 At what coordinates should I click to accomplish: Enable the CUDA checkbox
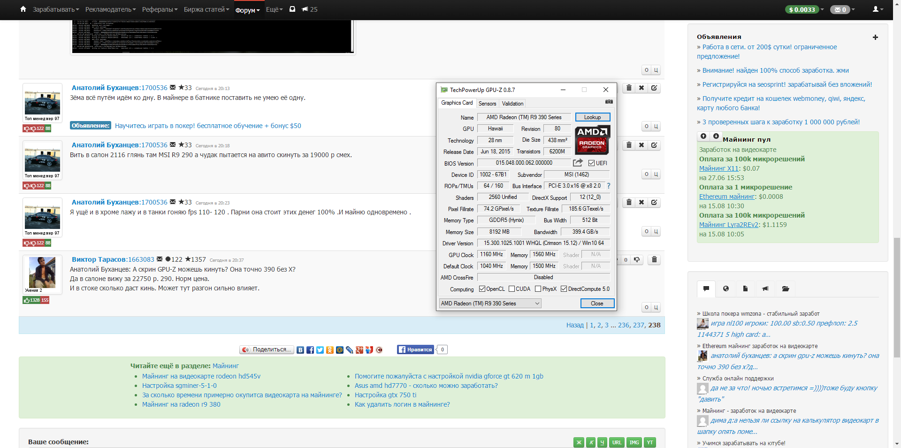512,289
